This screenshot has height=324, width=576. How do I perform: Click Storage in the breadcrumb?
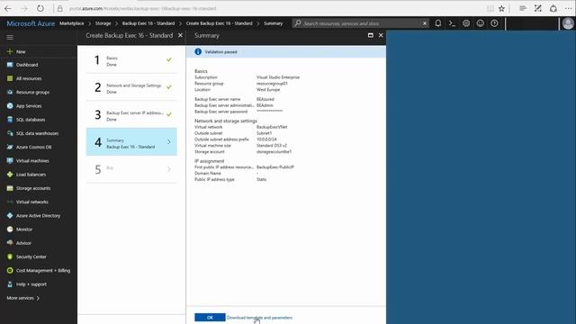click(x=103, y=23)
